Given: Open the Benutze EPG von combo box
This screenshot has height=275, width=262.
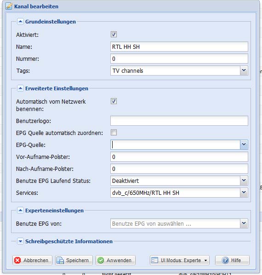Looking at the screenshot, I should pos(179,223).
